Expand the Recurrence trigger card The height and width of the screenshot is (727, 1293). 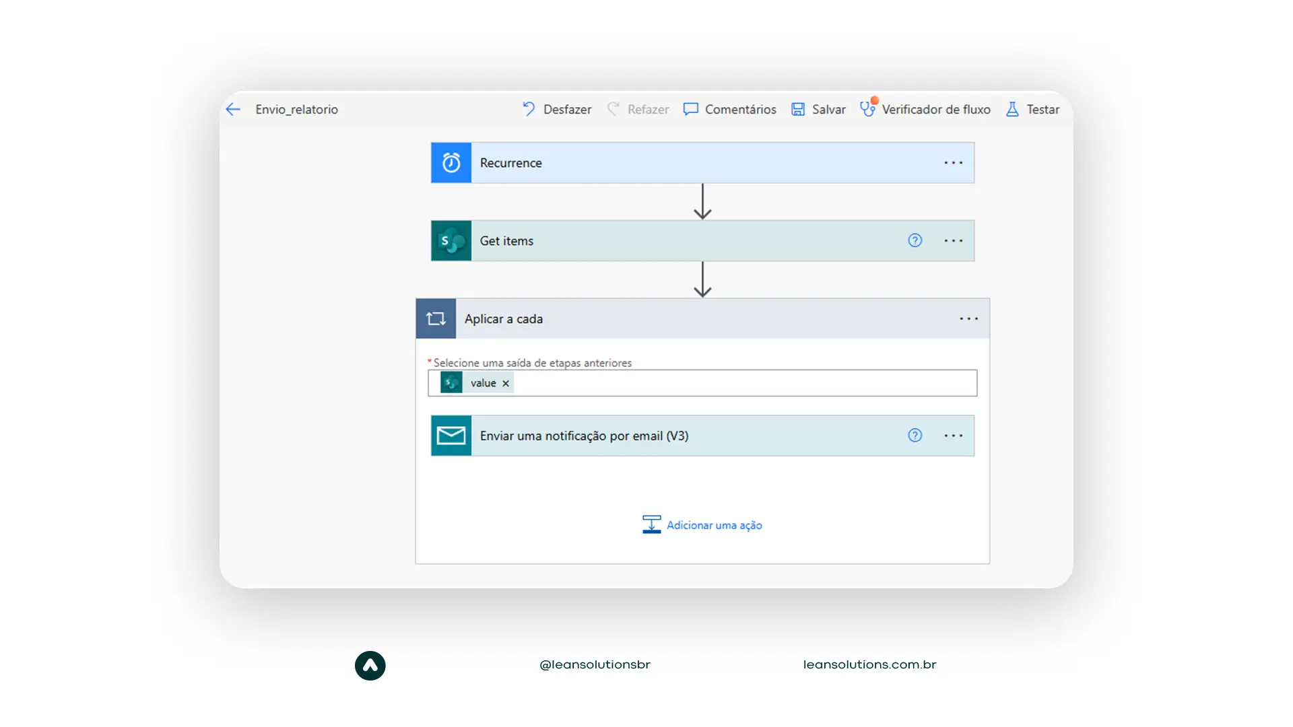[x=702, y=162]
